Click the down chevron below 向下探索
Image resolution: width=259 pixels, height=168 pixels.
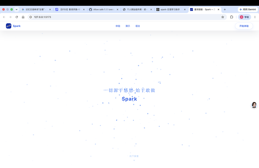134,160
